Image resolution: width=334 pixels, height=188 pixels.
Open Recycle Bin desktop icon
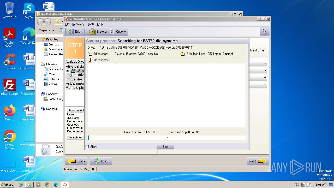point(9,10)
